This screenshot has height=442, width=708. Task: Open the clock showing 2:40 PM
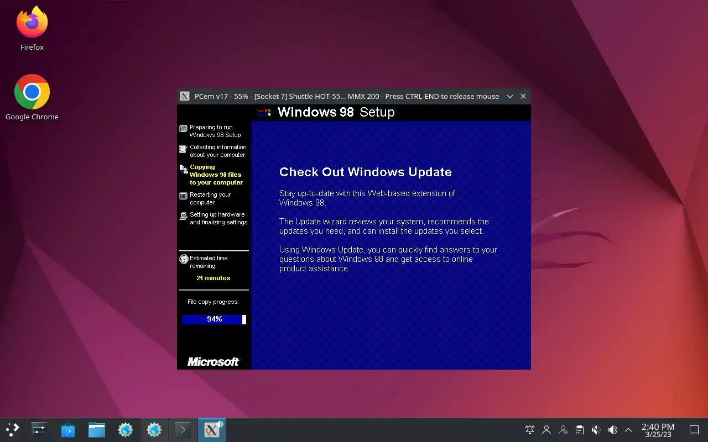pyautogui.click(x=658, y=430)
